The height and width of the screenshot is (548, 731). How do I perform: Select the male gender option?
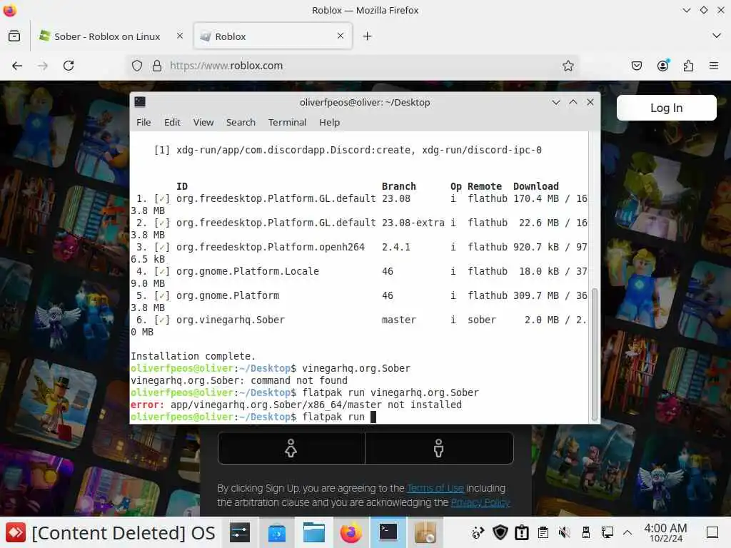pos(439,448)
